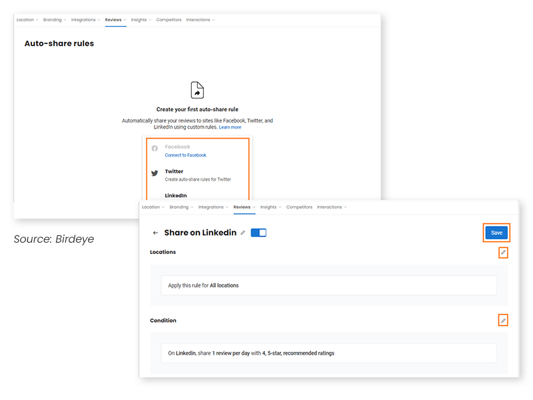
Task: Click the Condition section label
Action: [x=163, y=321]
